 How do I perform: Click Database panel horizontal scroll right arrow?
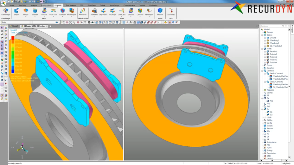tap(286, 160)
